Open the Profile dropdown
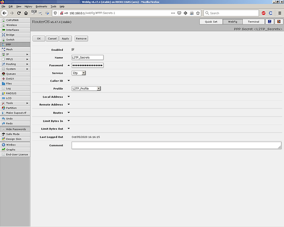The height and width of the screenshot is (227, 284). pos(86,89)
